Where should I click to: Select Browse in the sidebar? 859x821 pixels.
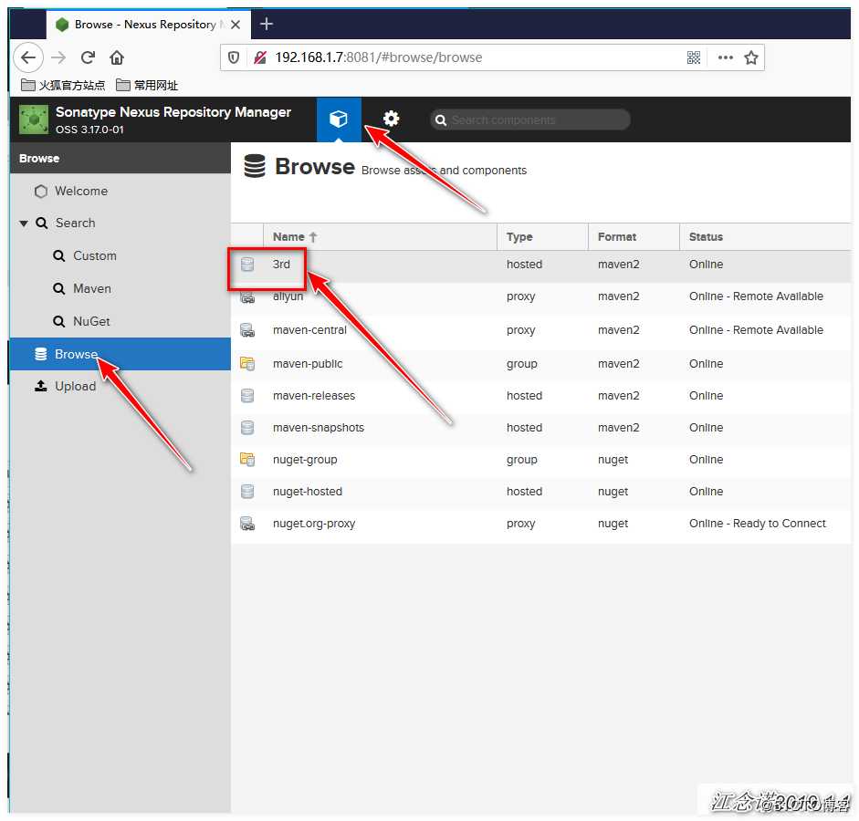point(120,354)
